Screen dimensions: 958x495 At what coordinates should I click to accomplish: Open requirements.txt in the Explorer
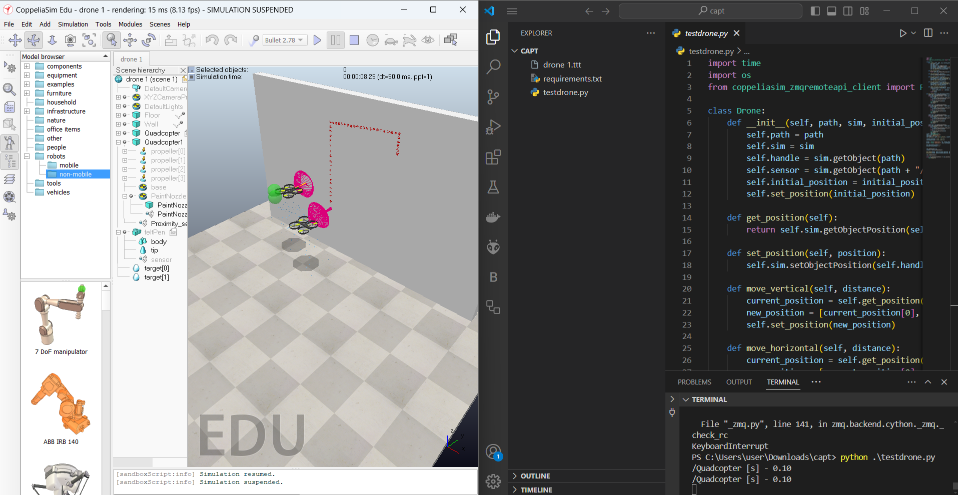[572, 78]
